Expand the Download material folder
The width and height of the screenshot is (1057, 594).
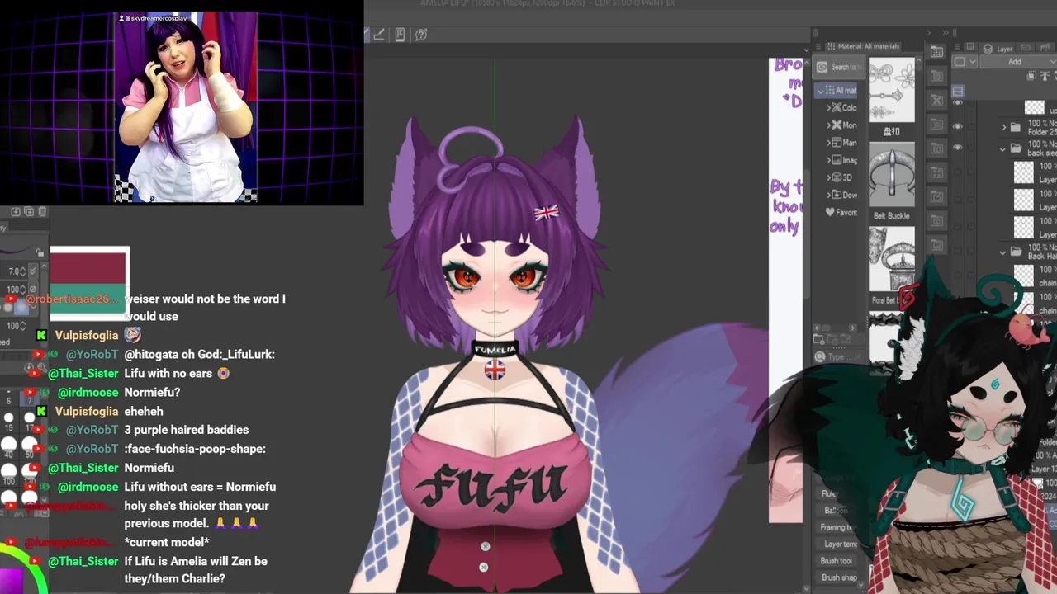829,195
